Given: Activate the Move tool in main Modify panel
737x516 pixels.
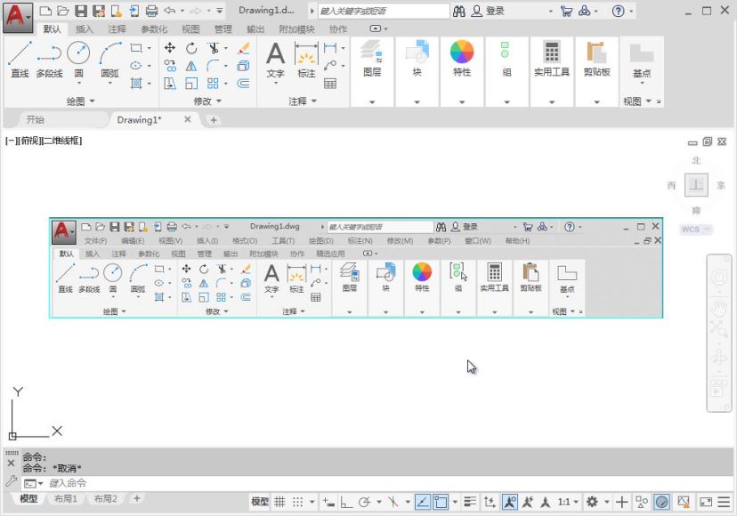Looking at the screenshot, I should coord(170,48).
